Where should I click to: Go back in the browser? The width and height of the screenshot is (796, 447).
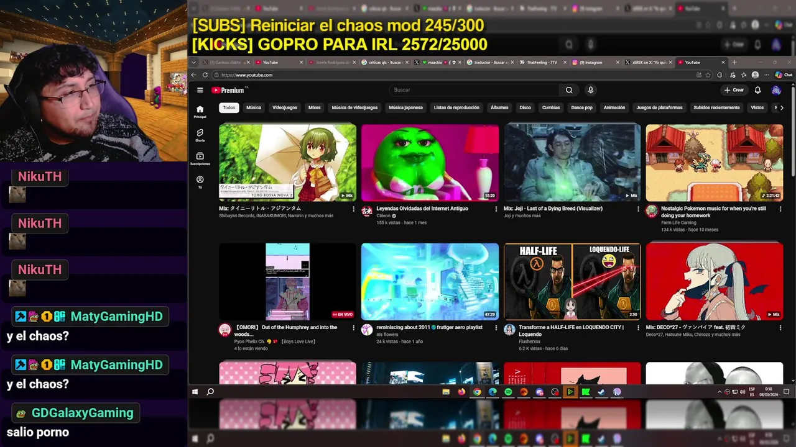click(193, 74)
